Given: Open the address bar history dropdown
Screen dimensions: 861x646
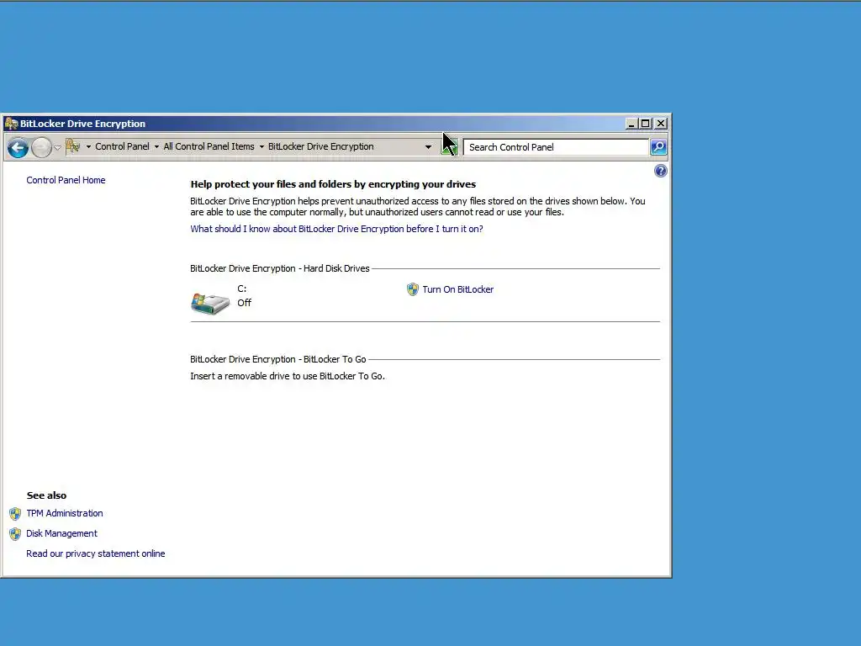Looking at the screenshot, I should point(428,146).
